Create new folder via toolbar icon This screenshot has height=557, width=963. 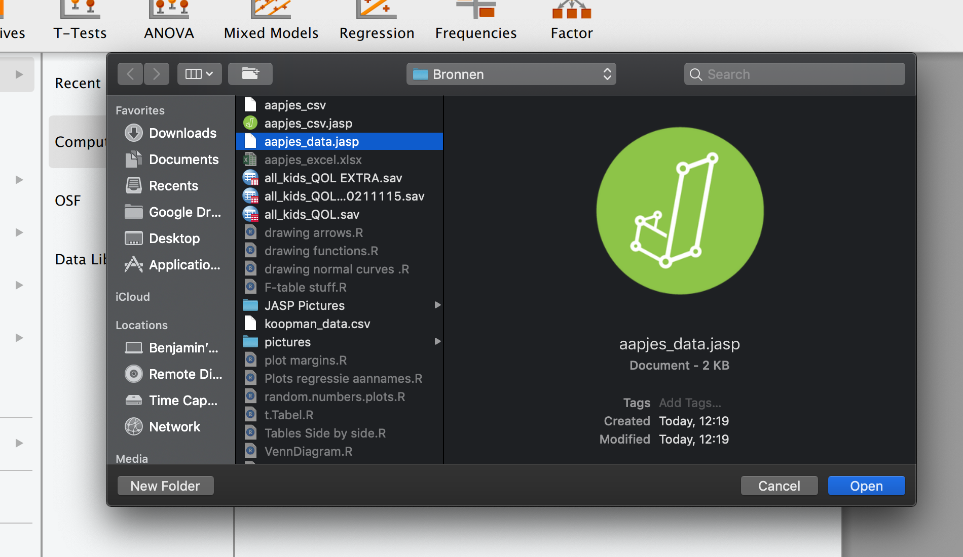point(250,74)
